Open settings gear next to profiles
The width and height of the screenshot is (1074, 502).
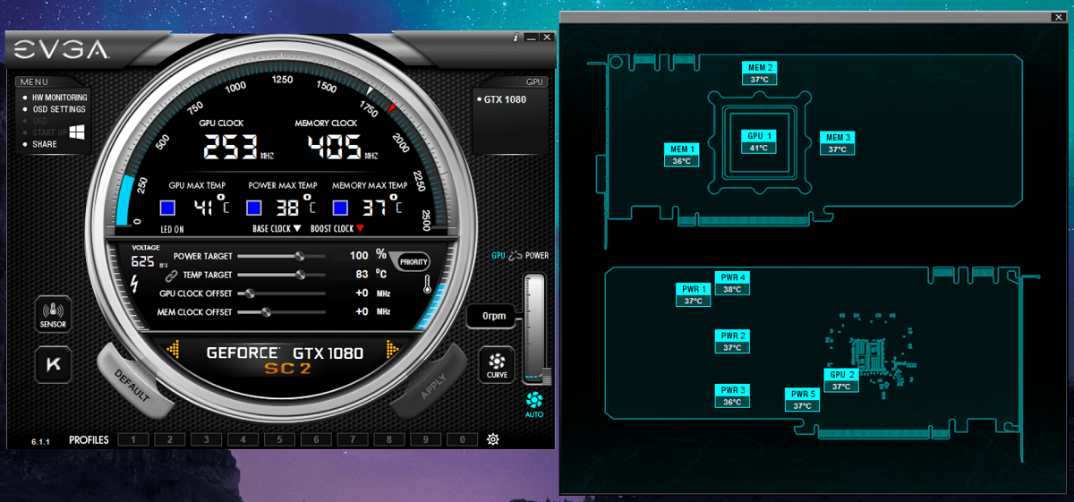coord(492,439)
